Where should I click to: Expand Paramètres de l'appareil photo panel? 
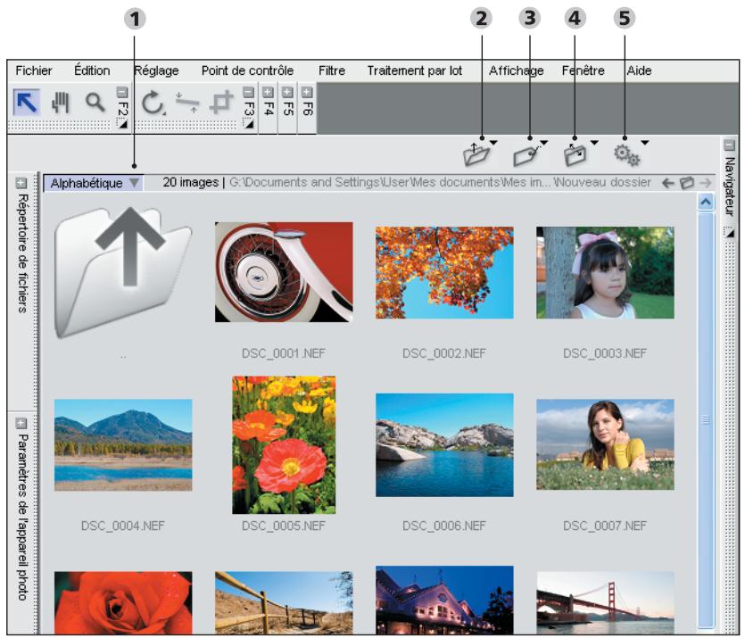pos(21,423)
